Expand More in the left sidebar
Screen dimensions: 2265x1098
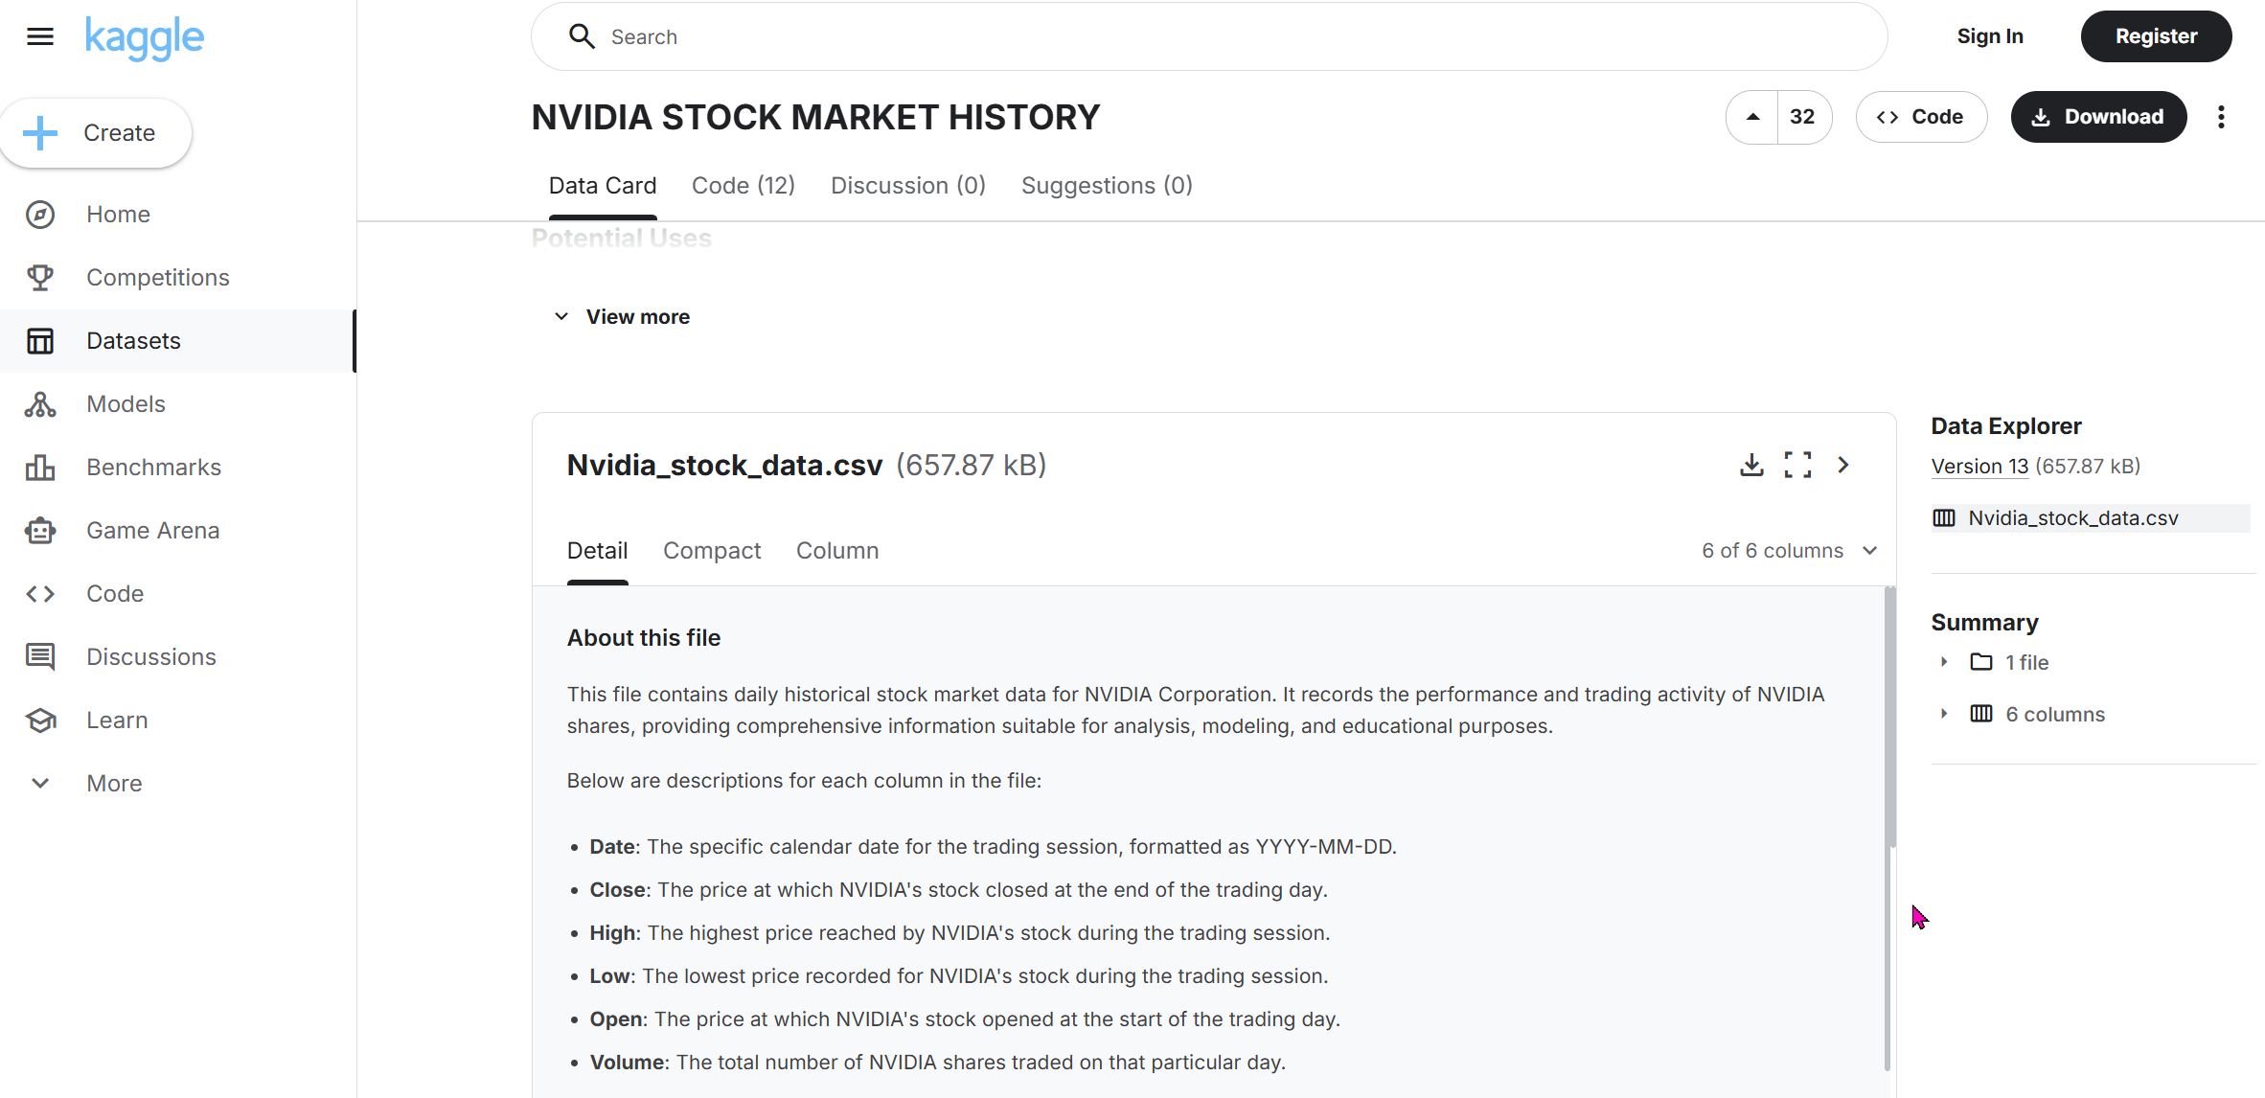coord(113,783)
